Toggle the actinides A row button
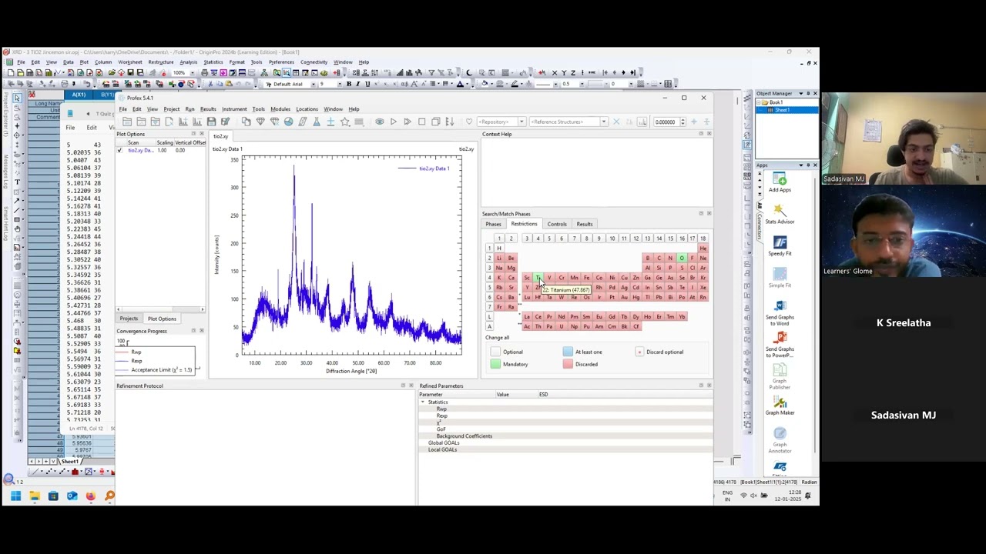This screenshot has height=554, width=986. click(489, 326)
